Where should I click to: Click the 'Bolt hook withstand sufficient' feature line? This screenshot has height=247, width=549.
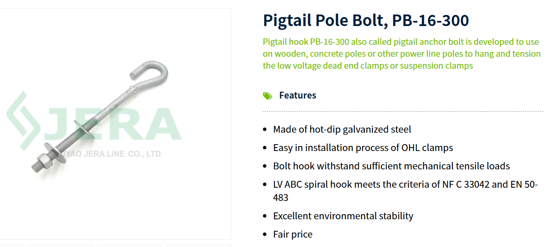click(x=391, y=166)
